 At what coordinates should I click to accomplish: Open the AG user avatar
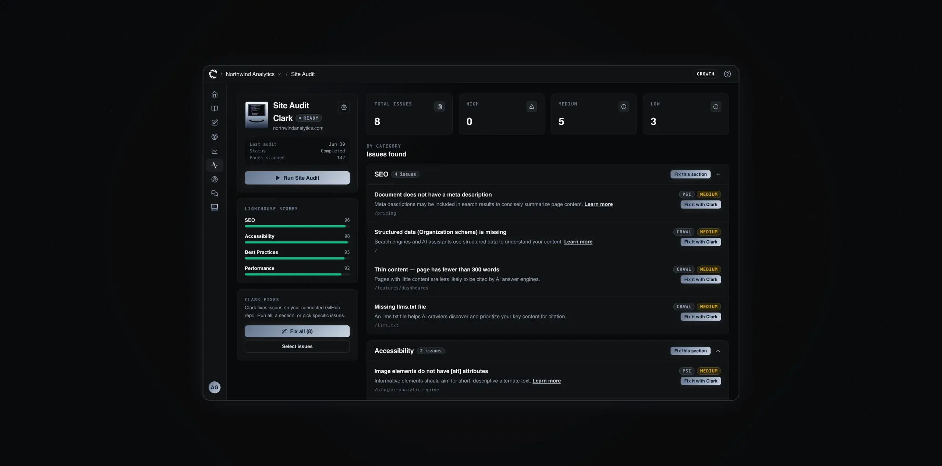(215, 387)
